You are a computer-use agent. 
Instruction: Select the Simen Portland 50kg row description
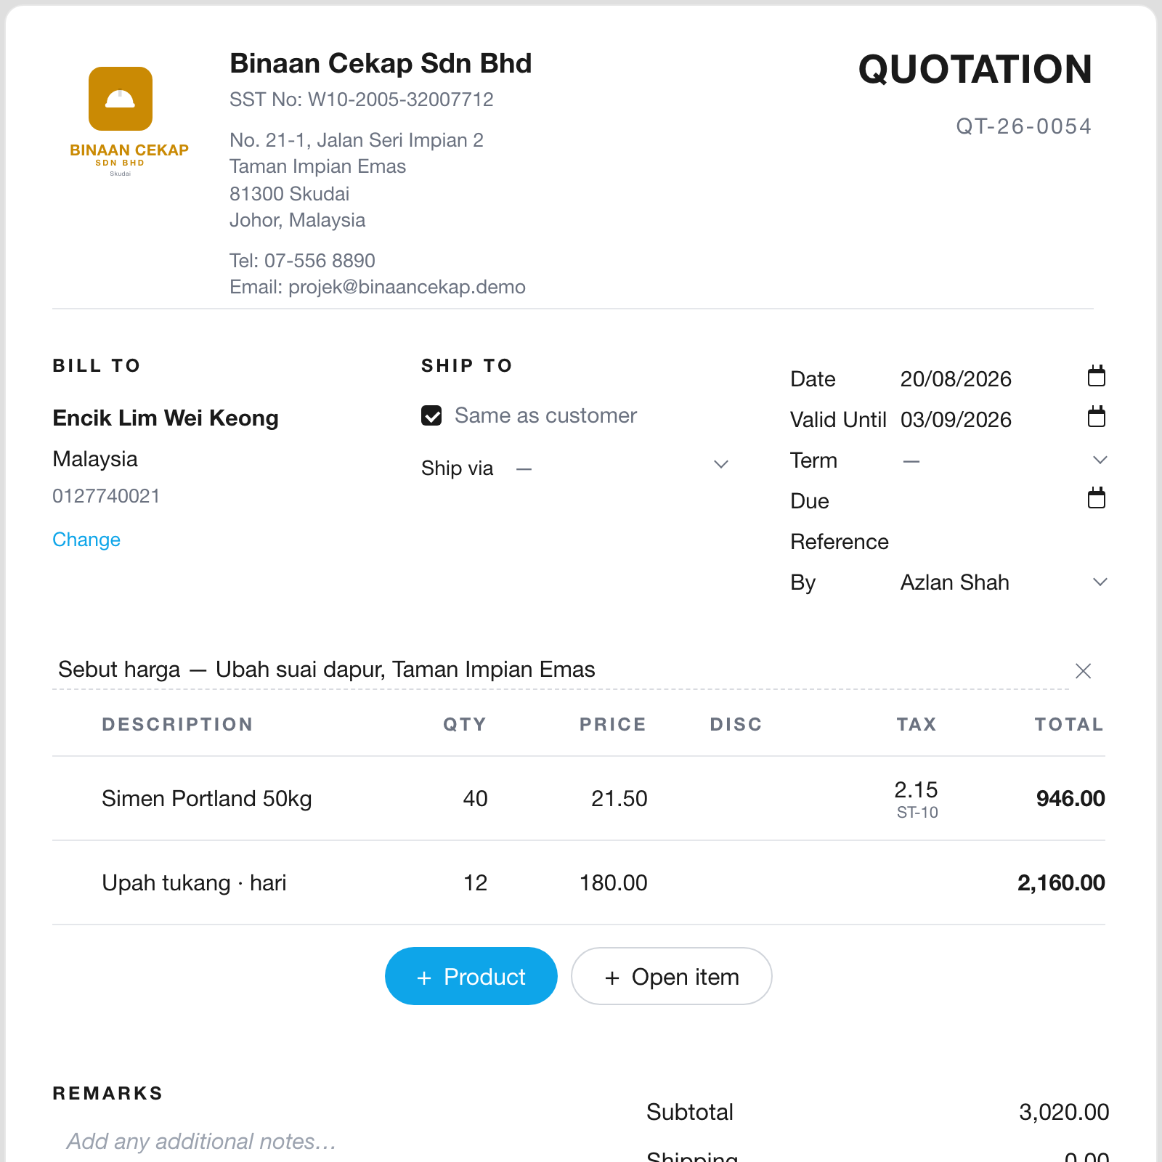[206, 799]
